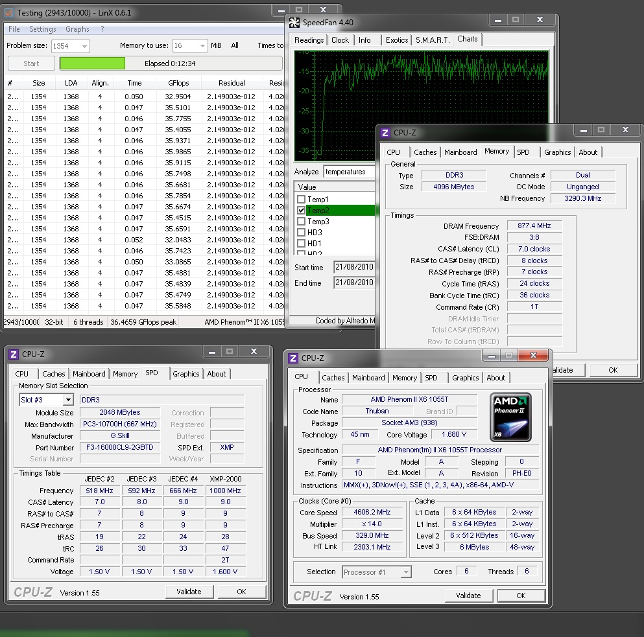Image resolution: width=644 pixels, height=637 pixels.
Task: Open the Analyze temperatures dropdown in SpeedFan
Action: 349,172
